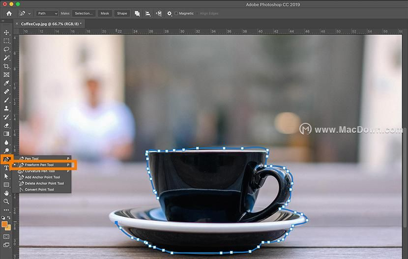
Task: Click the Mask button
Action: click(105, 13)
